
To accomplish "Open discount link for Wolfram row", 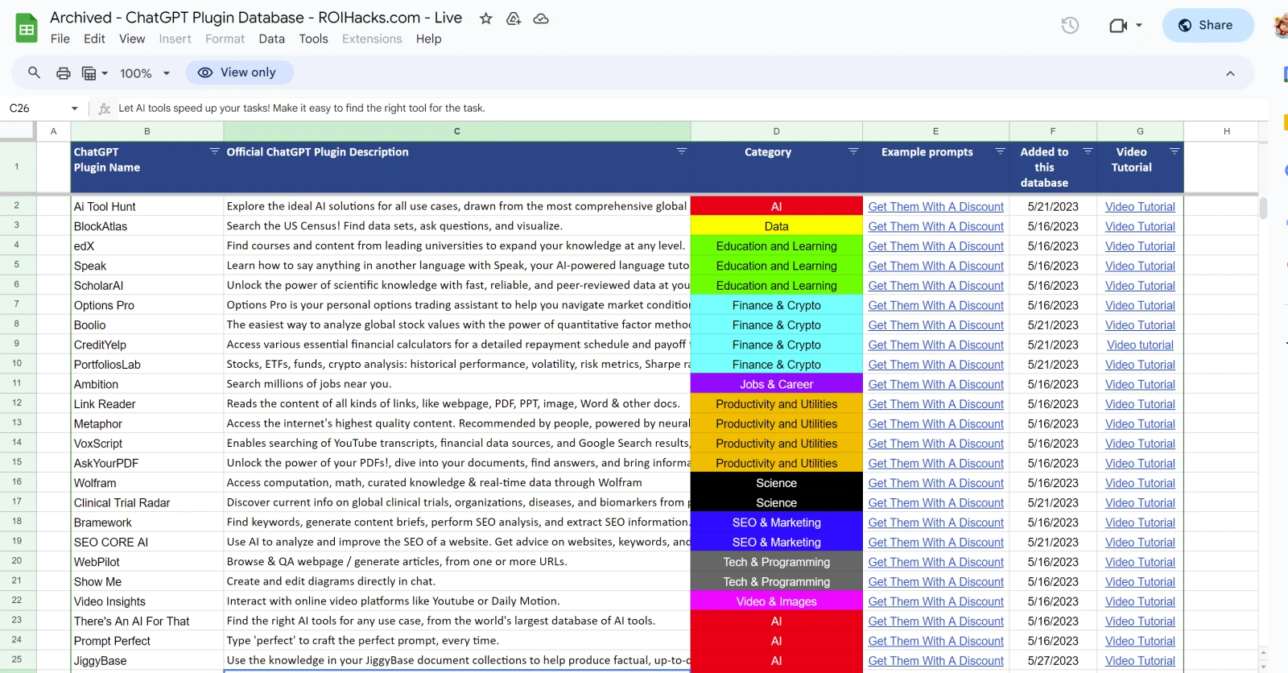I will pos(935,483).
